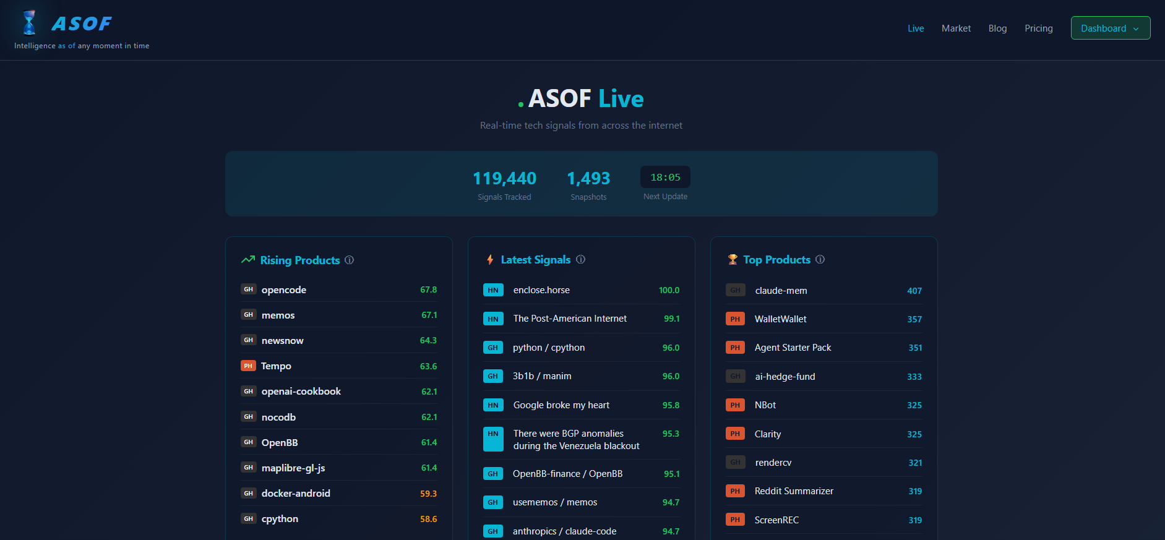
Task: Click the ASOF hourglass logo icon
Action: point(29,23)
